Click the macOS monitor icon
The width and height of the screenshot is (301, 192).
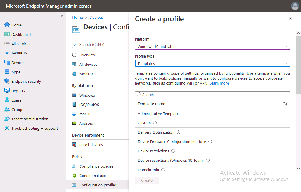tap(74, 114)
